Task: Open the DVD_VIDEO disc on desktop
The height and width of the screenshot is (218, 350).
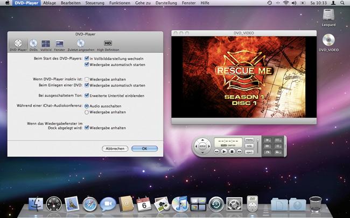Action: click(328, 43)
